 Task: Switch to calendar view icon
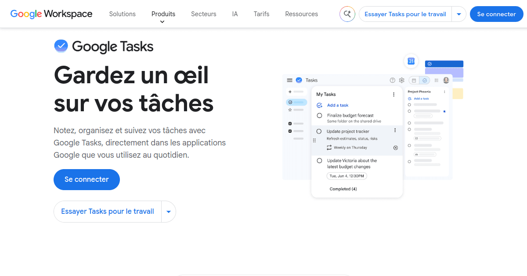[414, 80]
